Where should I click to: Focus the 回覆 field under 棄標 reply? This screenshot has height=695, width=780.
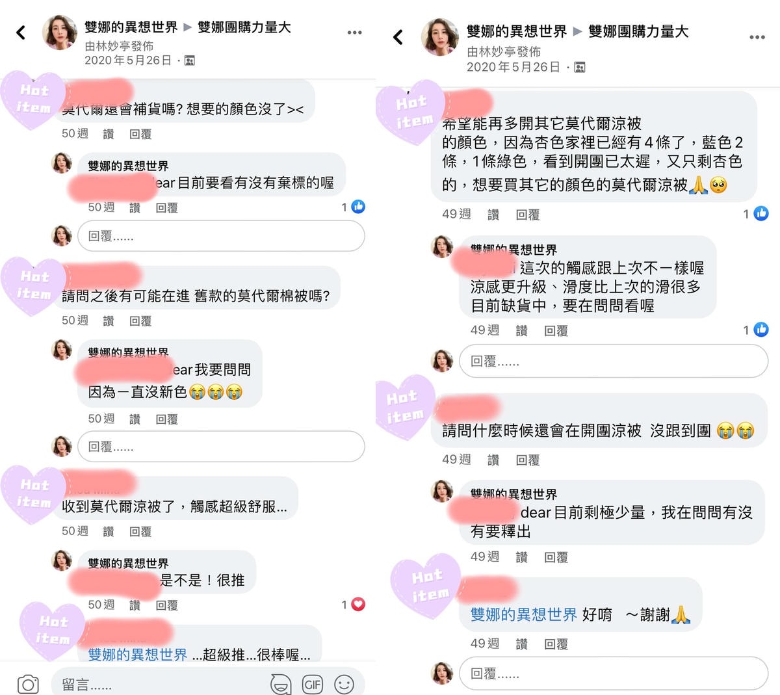point(221,236)
